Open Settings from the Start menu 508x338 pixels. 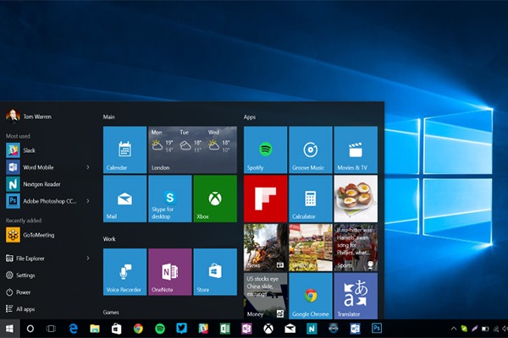(20, 275)
